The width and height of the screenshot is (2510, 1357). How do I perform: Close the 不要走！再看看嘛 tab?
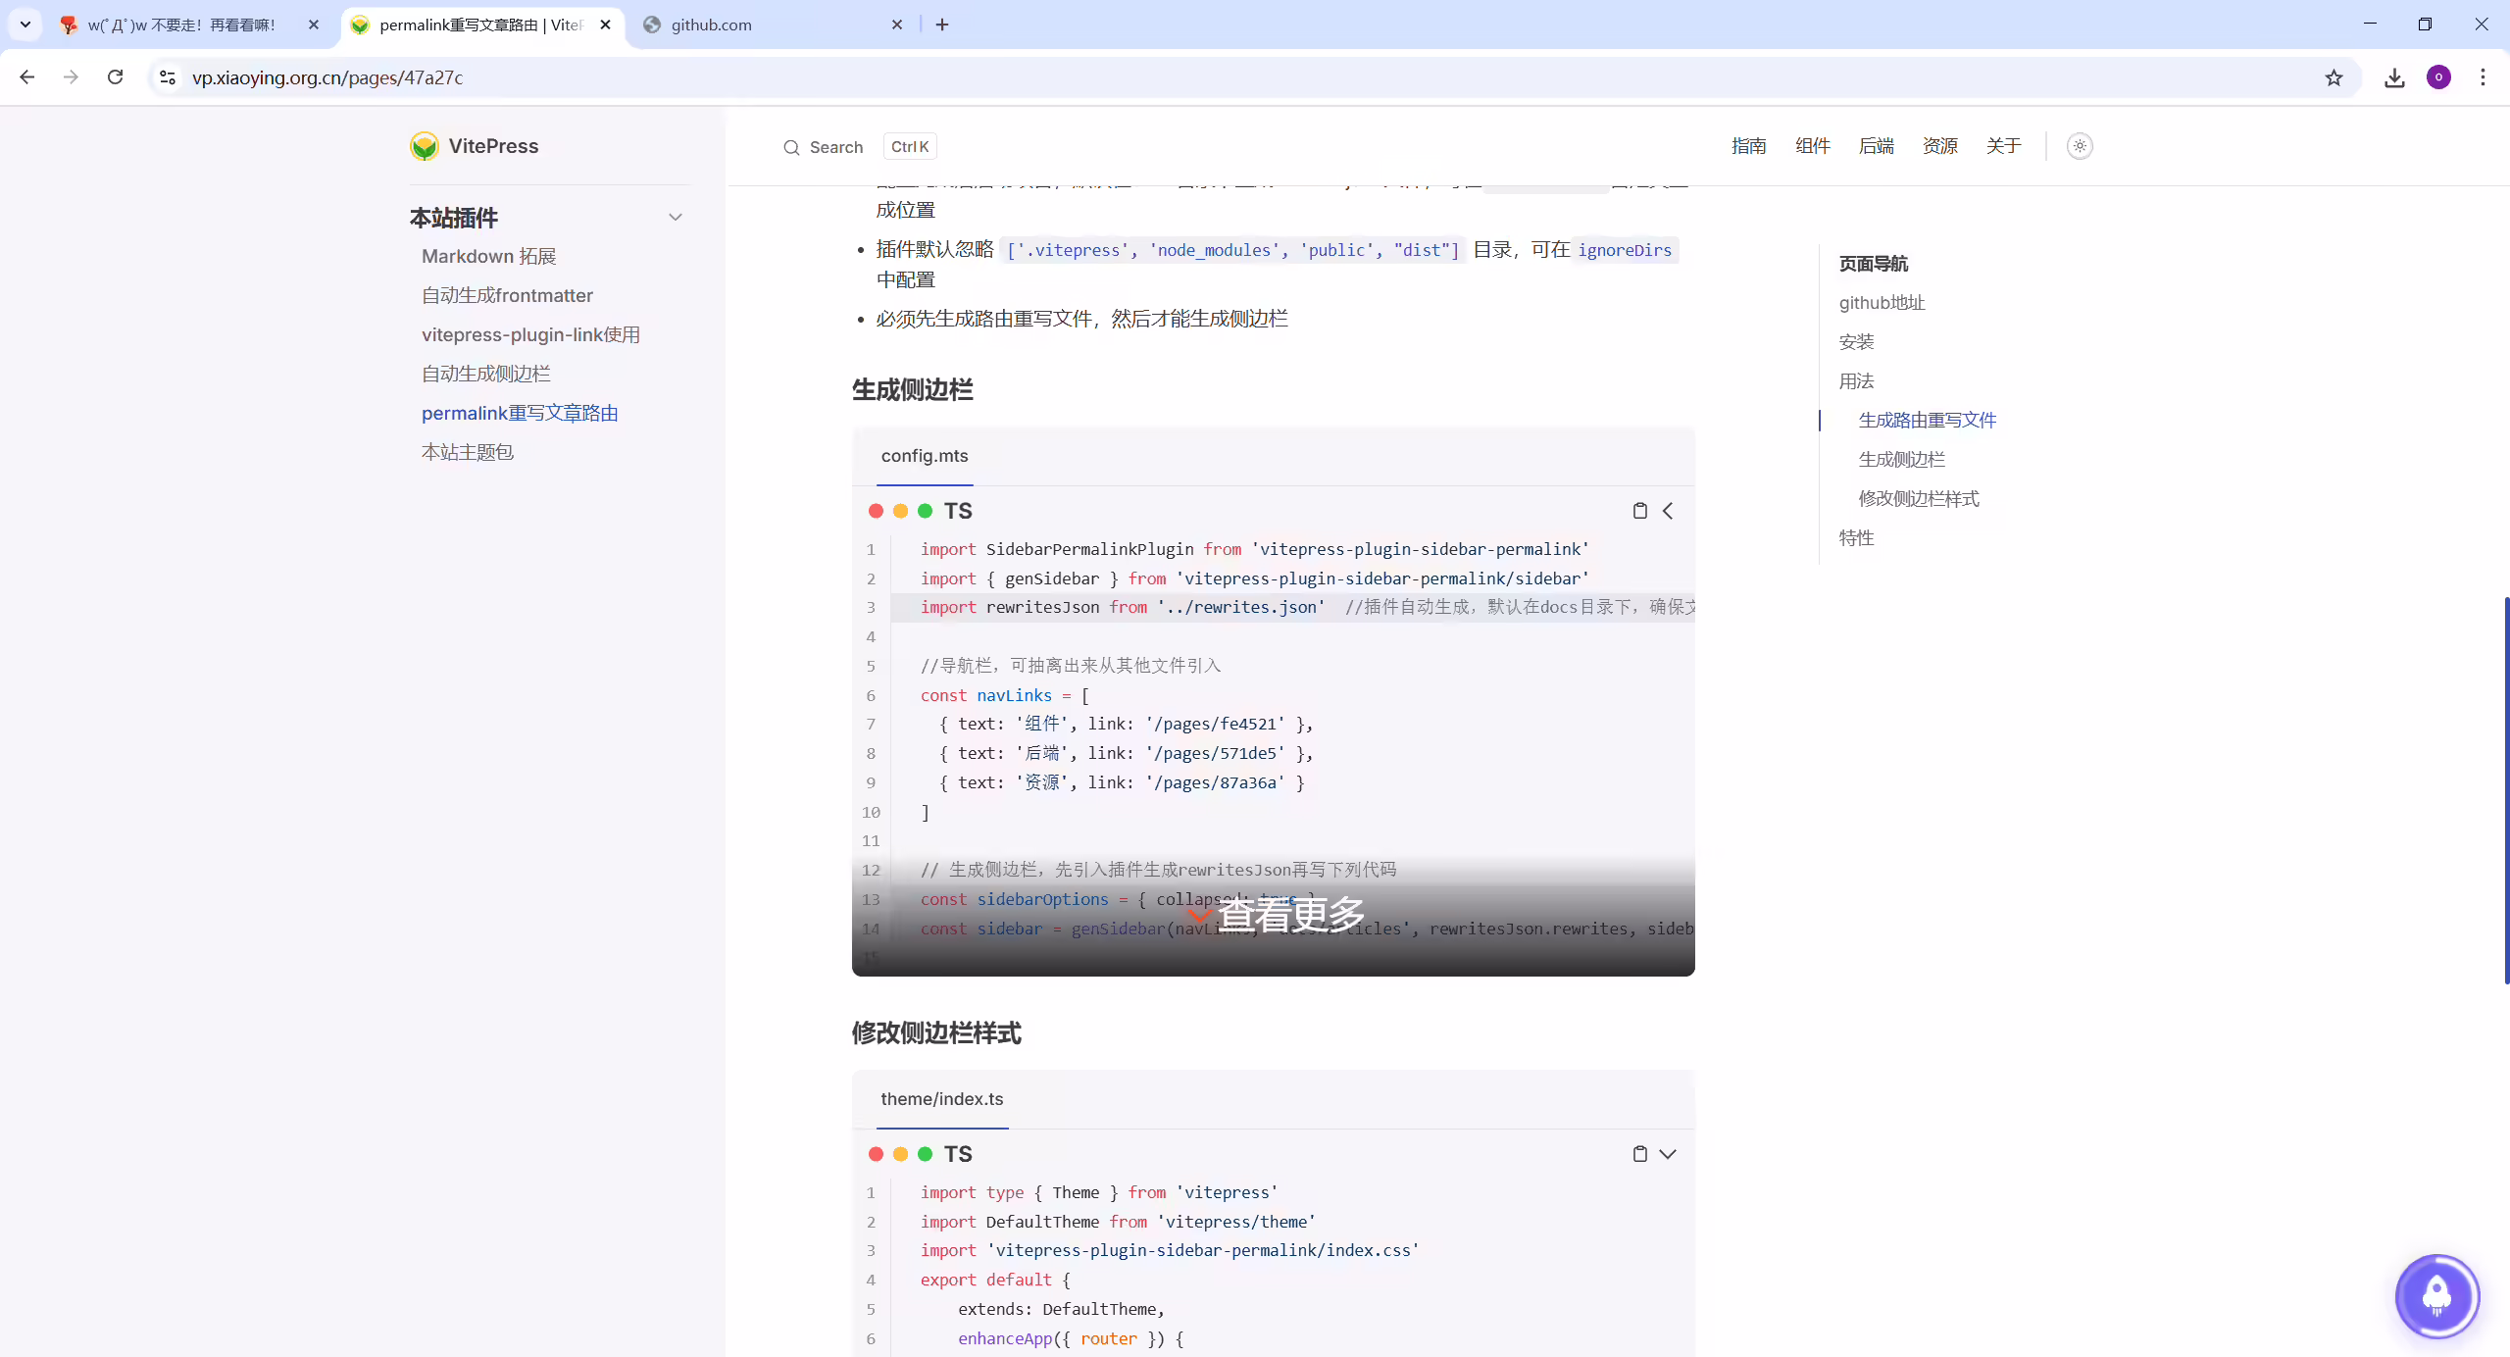tap(314, 25)
